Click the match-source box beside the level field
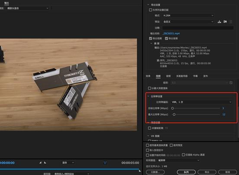Image resolution: width=239 pixels, height=175 pixels. 231,82
